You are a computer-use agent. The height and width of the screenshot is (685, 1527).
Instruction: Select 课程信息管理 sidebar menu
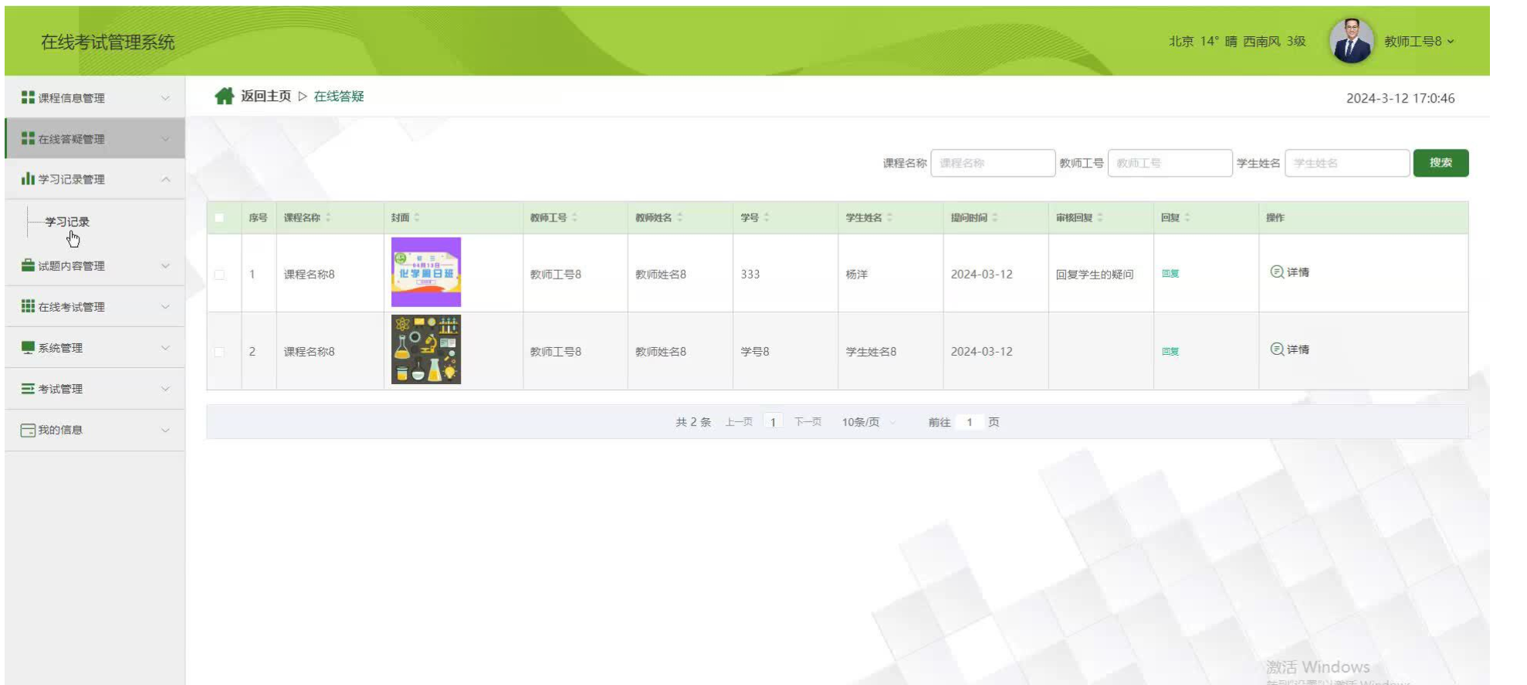point(95,97)
